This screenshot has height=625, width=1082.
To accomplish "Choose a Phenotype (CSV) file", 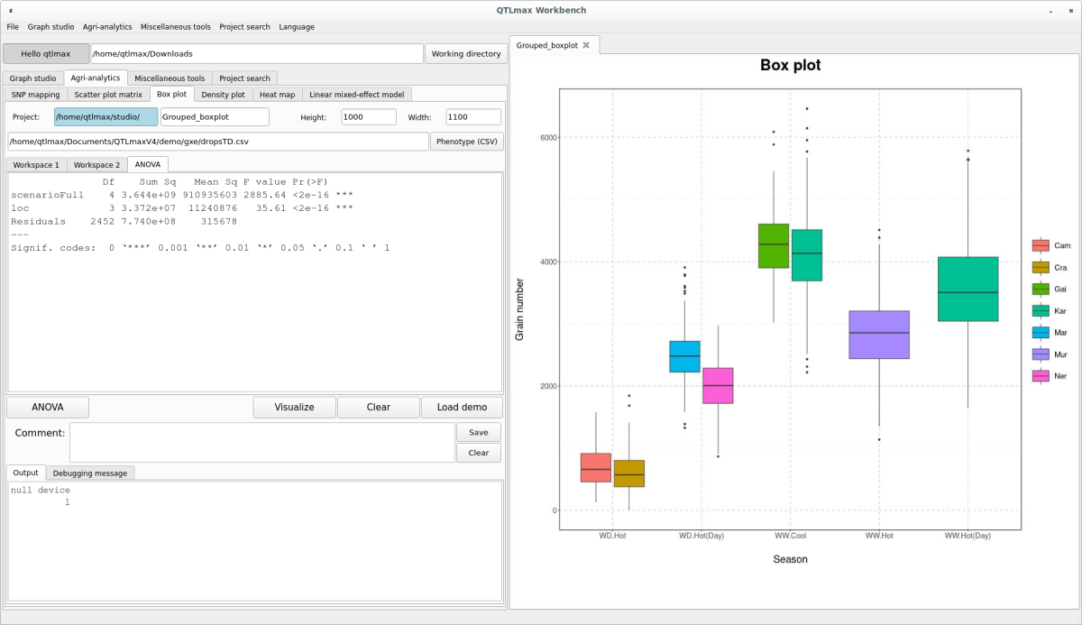I will click(x=466, y=142).
